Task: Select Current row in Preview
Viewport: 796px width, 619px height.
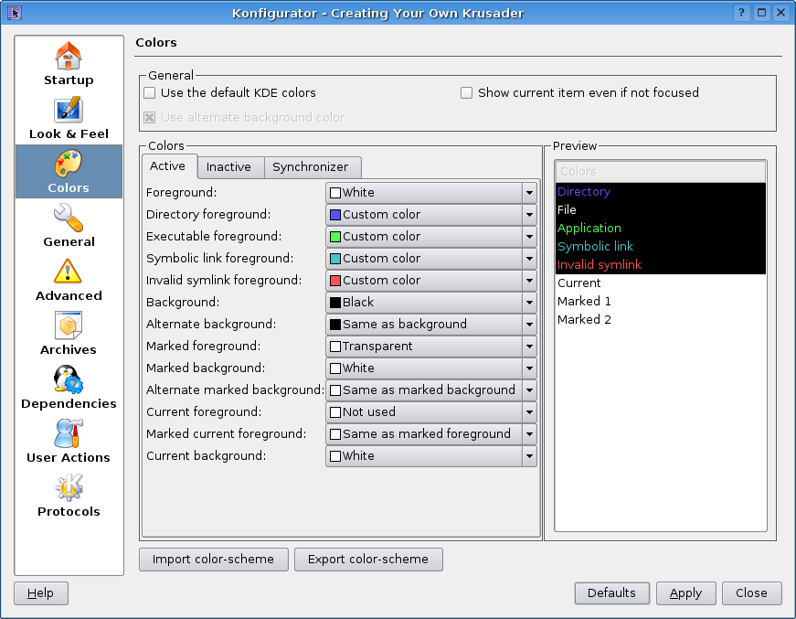Action: [661, 283]
